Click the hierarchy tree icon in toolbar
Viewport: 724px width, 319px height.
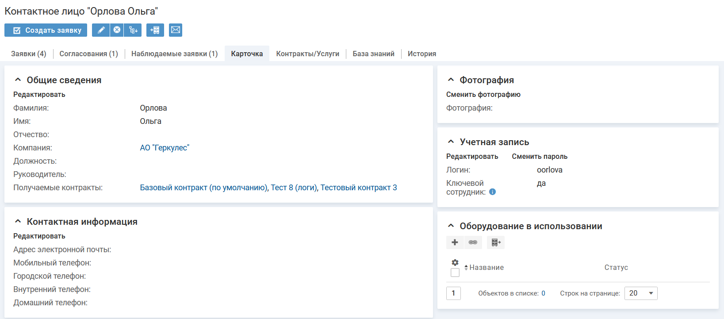(x=133, y=30)
